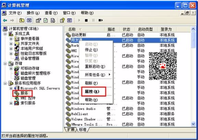
Task: Choose 重新启动(E) in the context menu
Action: point(96,66)
